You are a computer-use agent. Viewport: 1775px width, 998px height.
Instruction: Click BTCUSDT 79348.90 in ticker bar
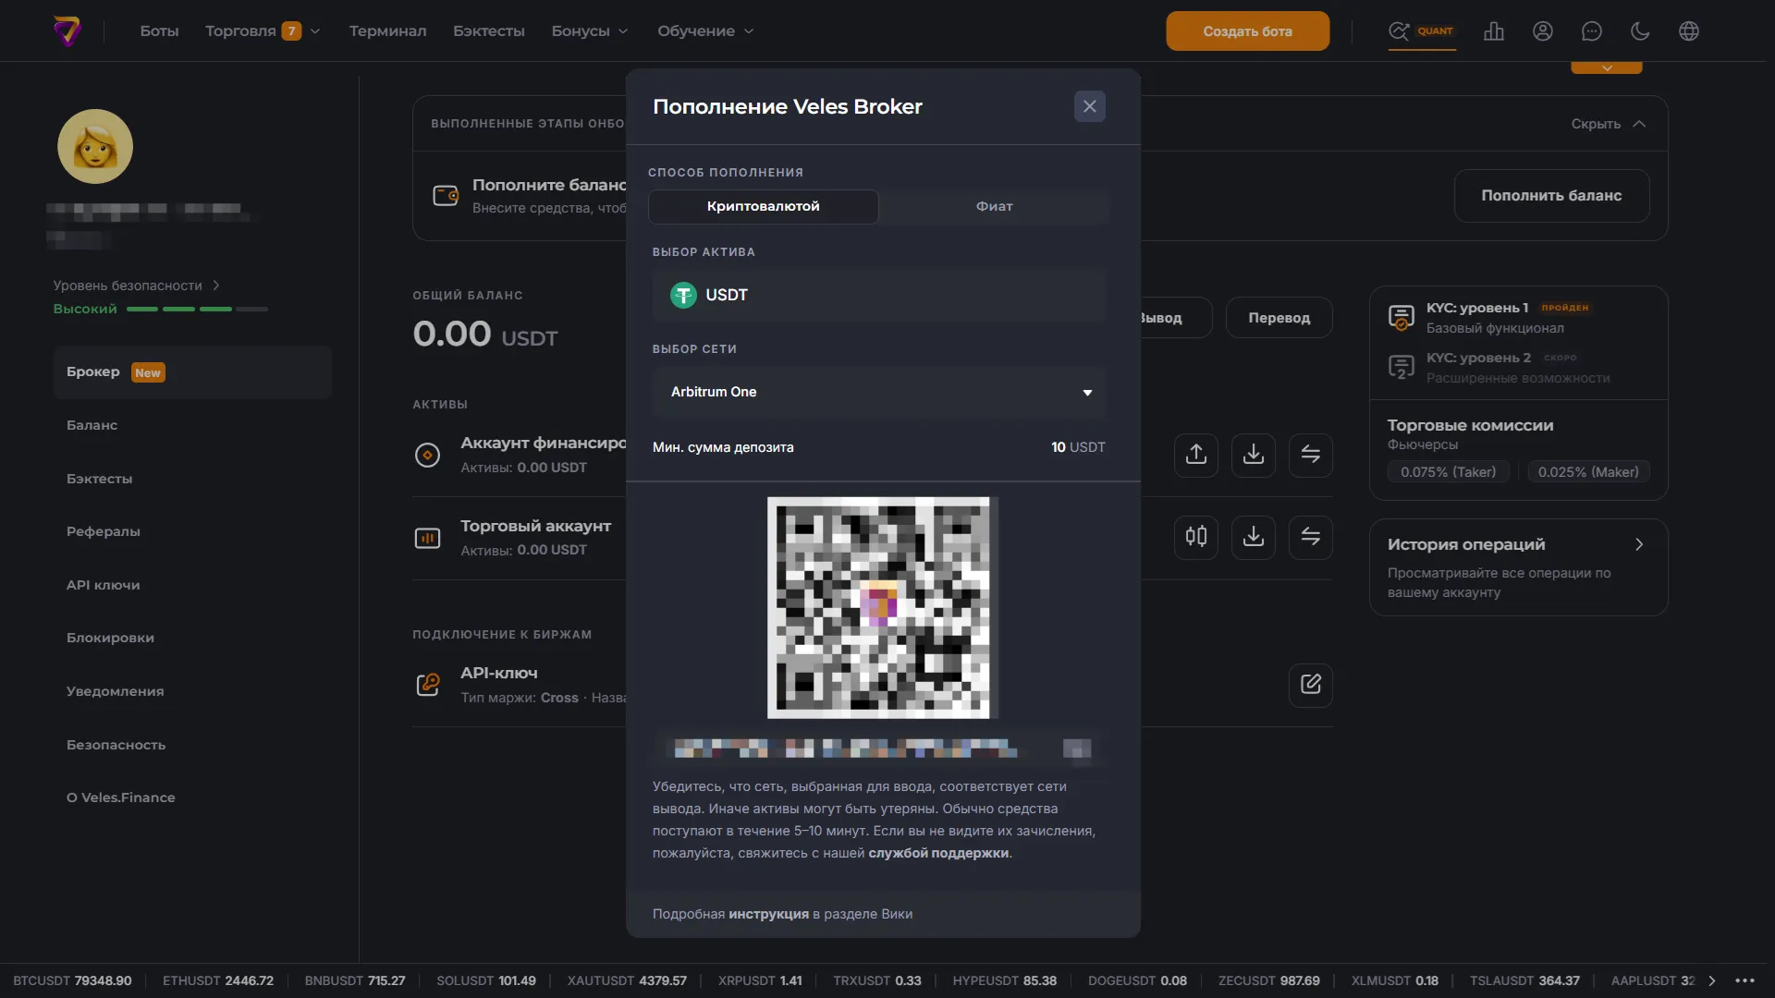coord(72,980)
